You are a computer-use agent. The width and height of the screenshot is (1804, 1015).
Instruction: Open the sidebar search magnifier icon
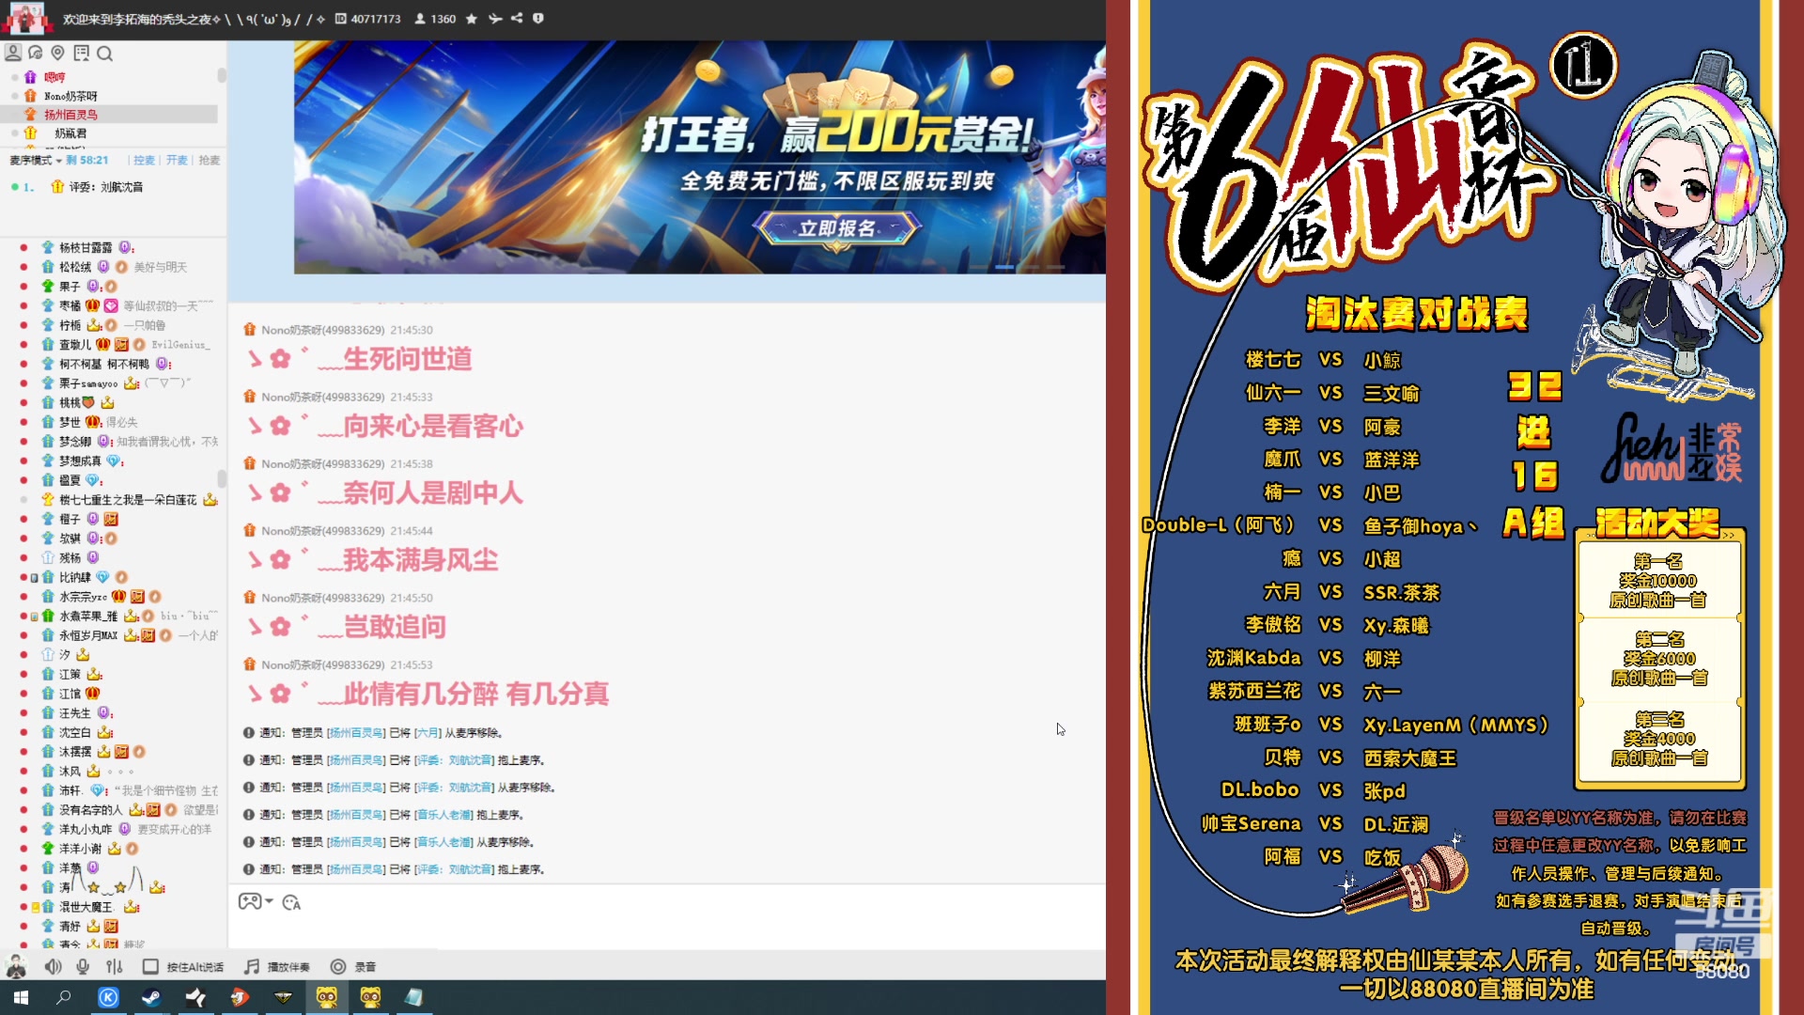106,54
